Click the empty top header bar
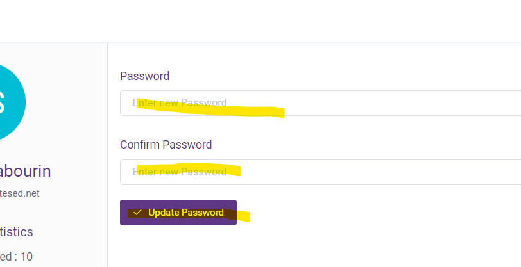This screenshot has height=267, width=521. [x=260, y=21]
